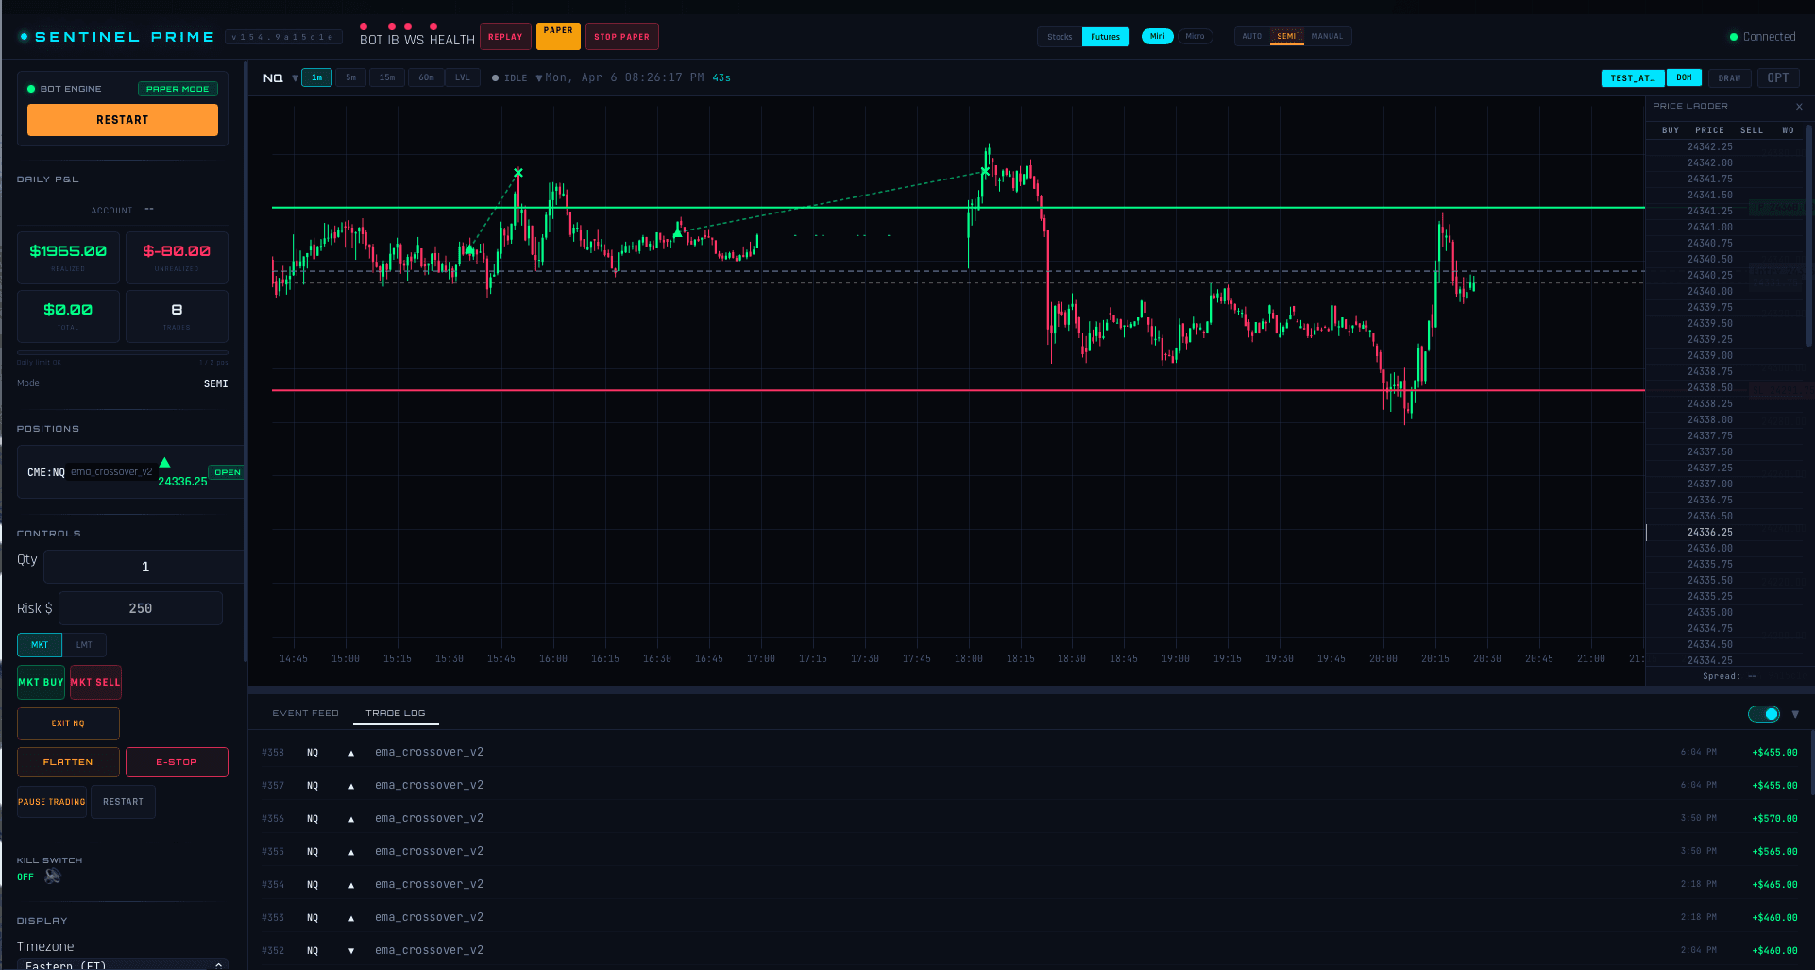Image resolution: width=1815 pixels, height=970 pixels.
Task: Click the E-STOP button
Action: pyautogui.click(x=177, y=762)
